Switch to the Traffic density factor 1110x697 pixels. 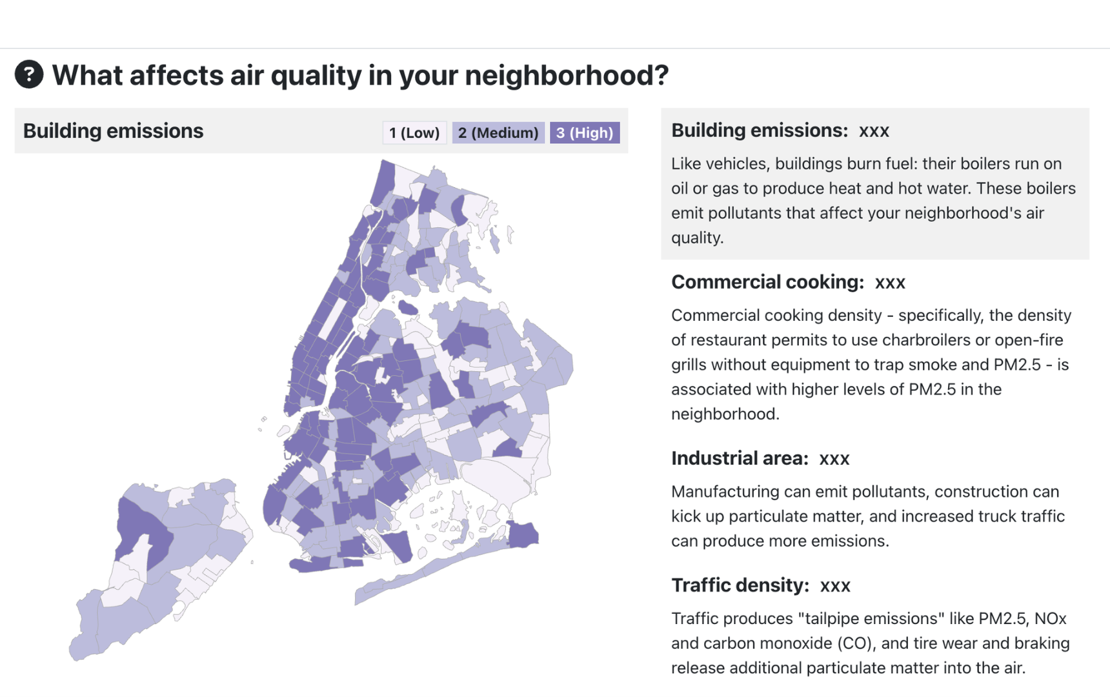[x=740, y=585]
